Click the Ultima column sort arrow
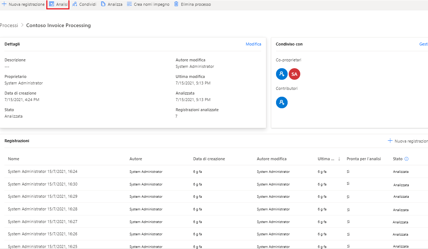 [339, 159]
